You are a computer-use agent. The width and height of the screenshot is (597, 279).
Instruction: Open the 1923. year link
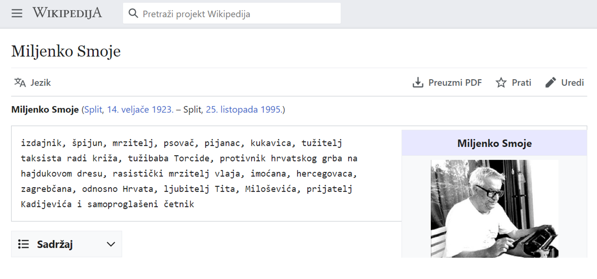tap(162, 110)
